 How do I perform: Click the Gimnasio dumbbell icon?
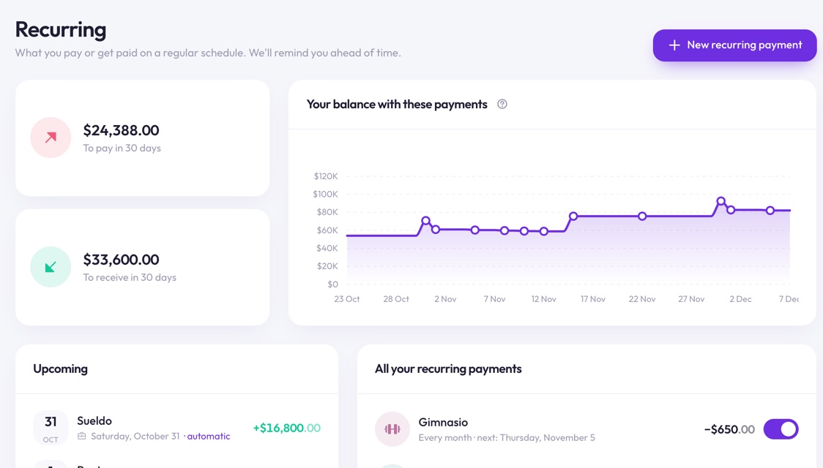pyautogui.click(x=392, y=429)
